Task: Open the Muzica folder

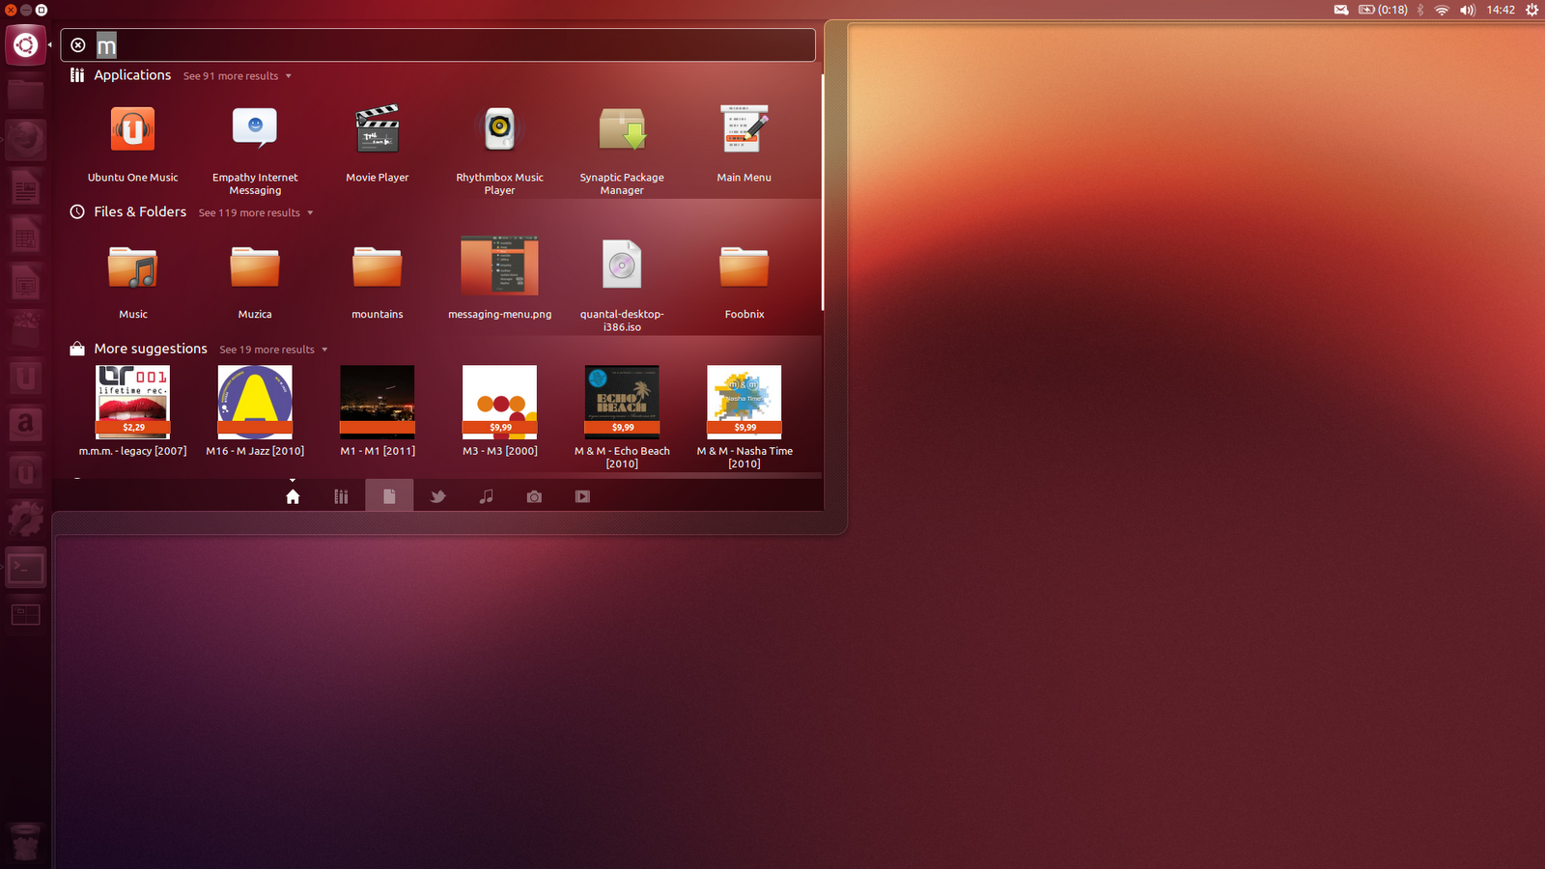Action: (254, 266)
